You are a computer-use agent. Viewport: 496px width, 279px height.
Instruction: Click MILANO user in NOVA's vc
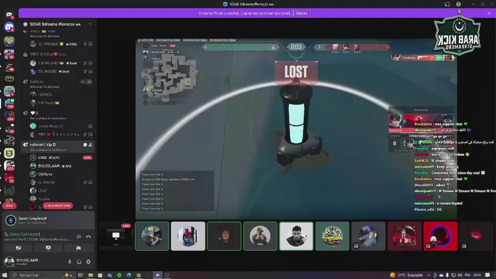[x=58, y=63]
